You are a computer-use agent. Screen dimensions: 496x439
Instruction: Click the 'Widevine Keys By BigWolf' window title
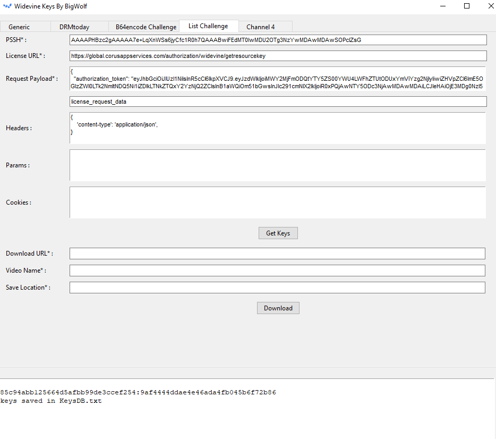(x=50, y=6)
